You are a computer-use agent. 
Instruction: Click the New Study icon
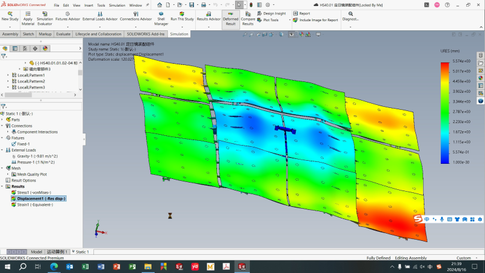coord(10,13)
